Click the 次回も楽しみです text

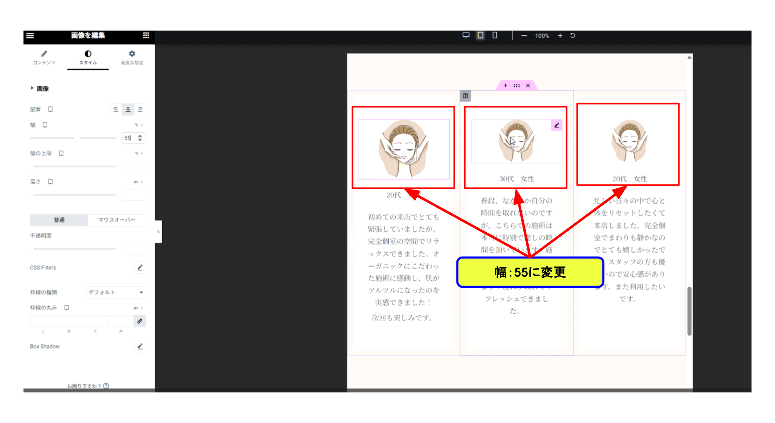402,318
